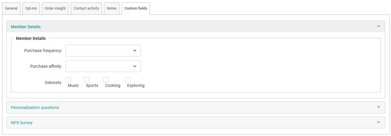The height and width of the screenshot is (136, 391).
Task: Select the Custom fields tab
Action: coord(136,8)
